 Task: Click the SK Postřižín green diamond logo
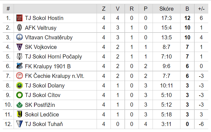point(19,105)
